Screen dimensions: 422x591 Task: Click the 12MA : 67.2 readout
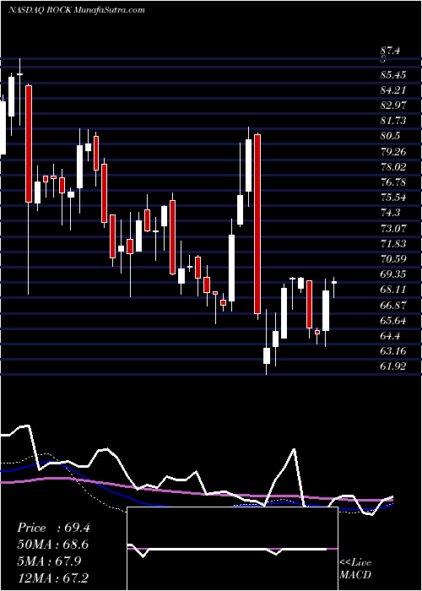pos(53,577)
